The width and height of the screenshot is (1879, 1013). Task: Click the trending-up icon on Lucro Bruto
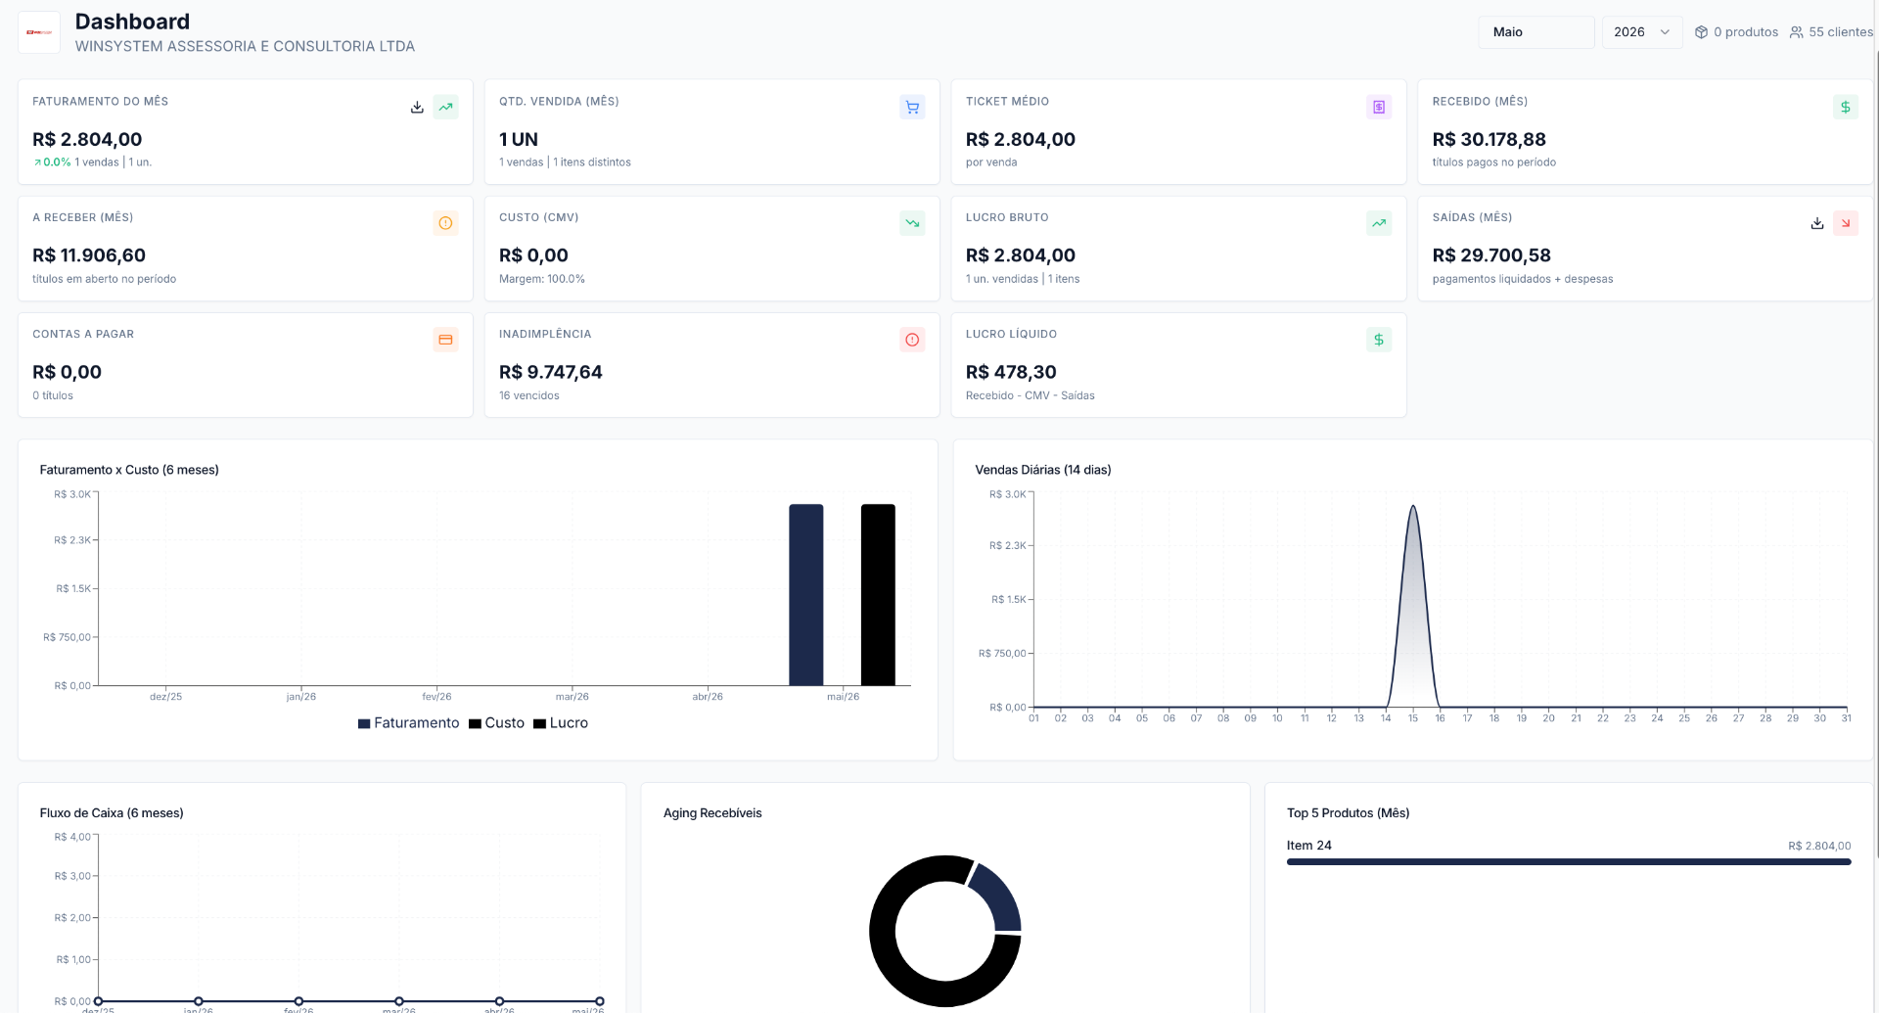point(1379,223)
